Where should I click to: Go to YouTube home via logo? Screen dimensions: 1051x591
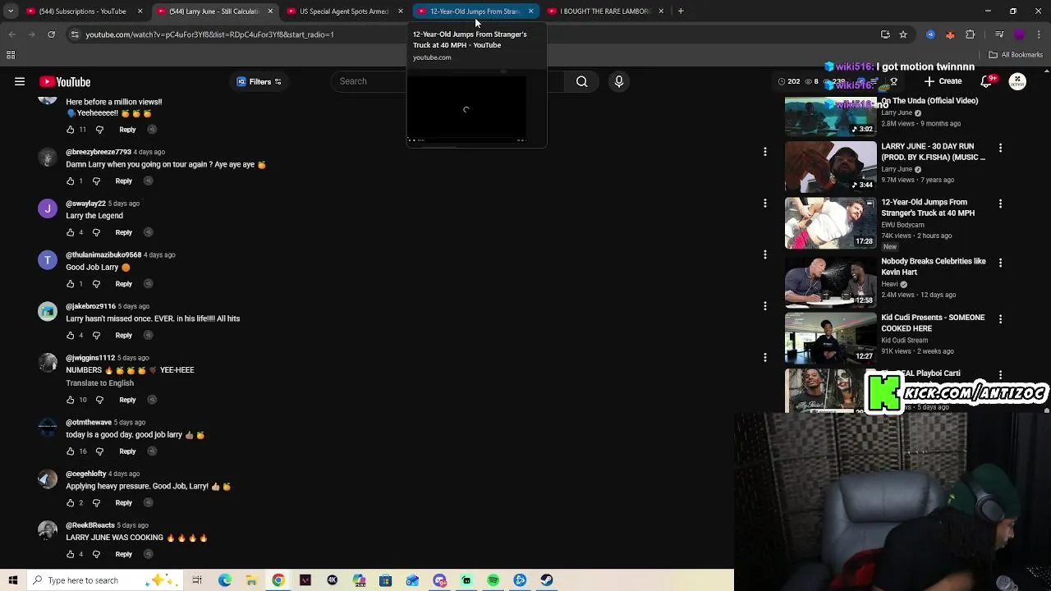(65, 81)
